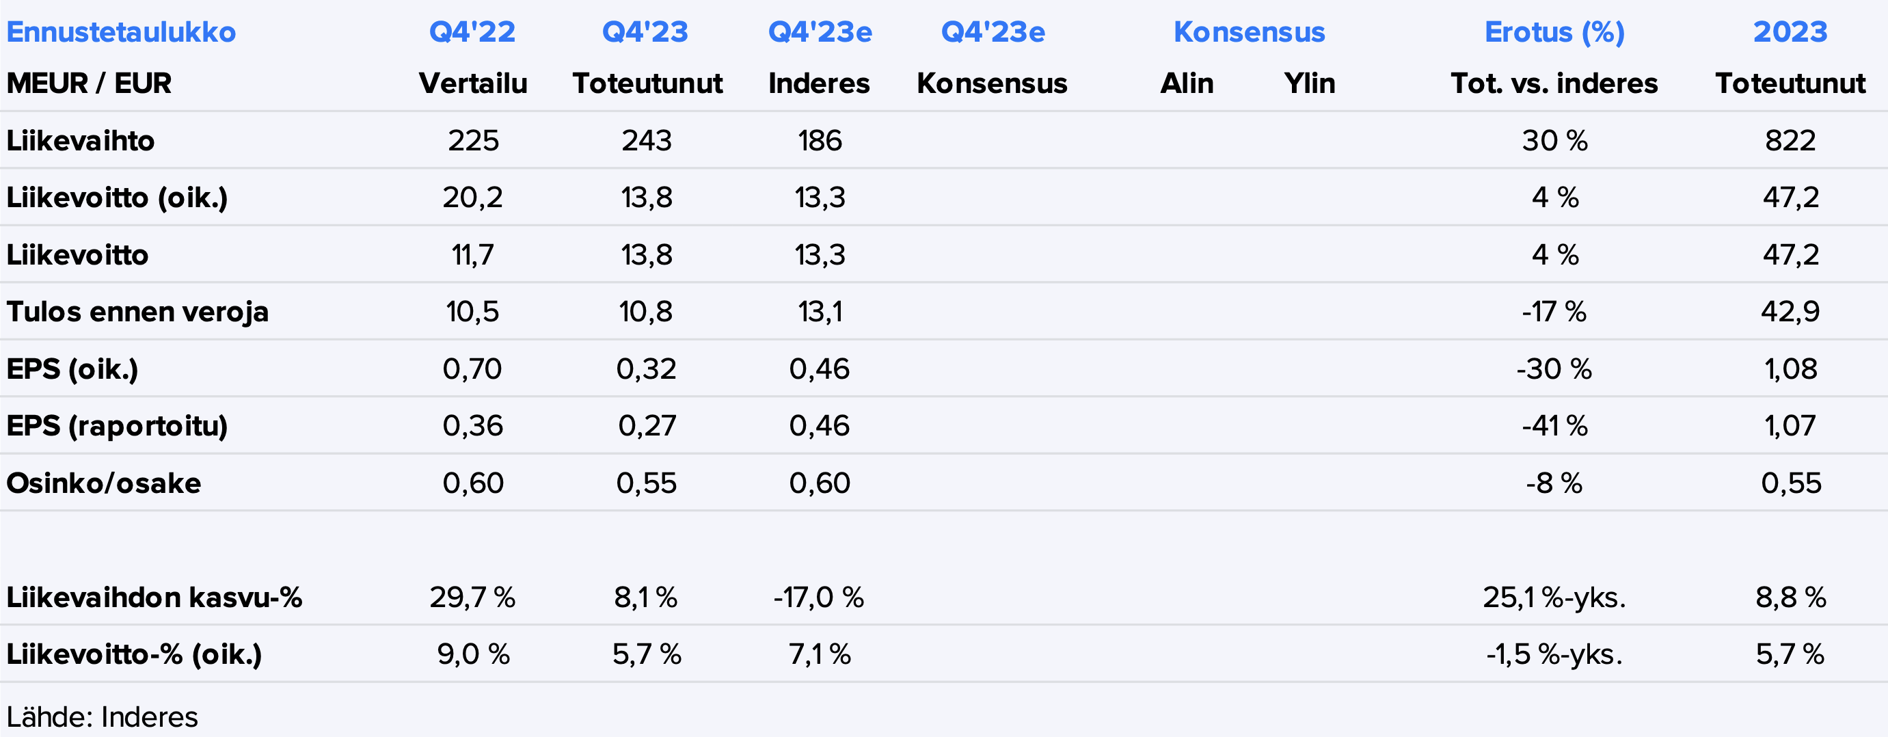Select the Q4'22 column header
This screenshot has height=737, width=1888.
[473, 32]
